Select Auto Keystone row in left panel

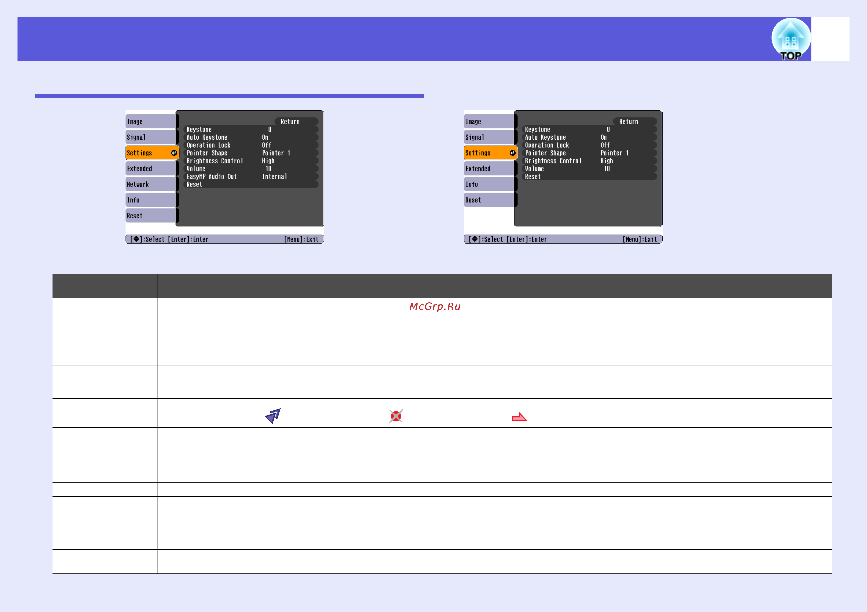[x=251, y=137]
